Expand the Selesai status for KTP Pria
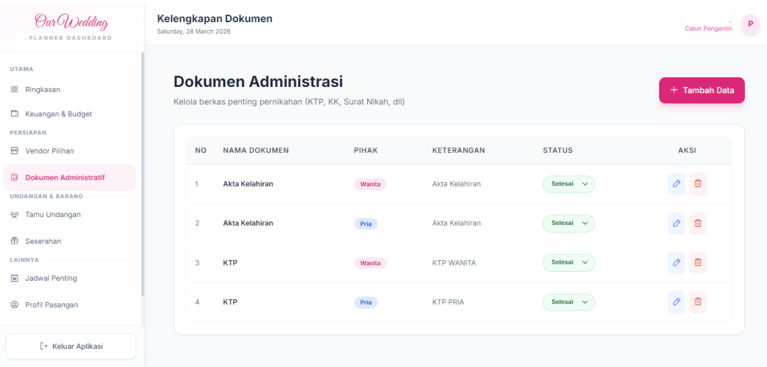Image resolution: width=767 pixels, height=367 pixels. point(568,302)
